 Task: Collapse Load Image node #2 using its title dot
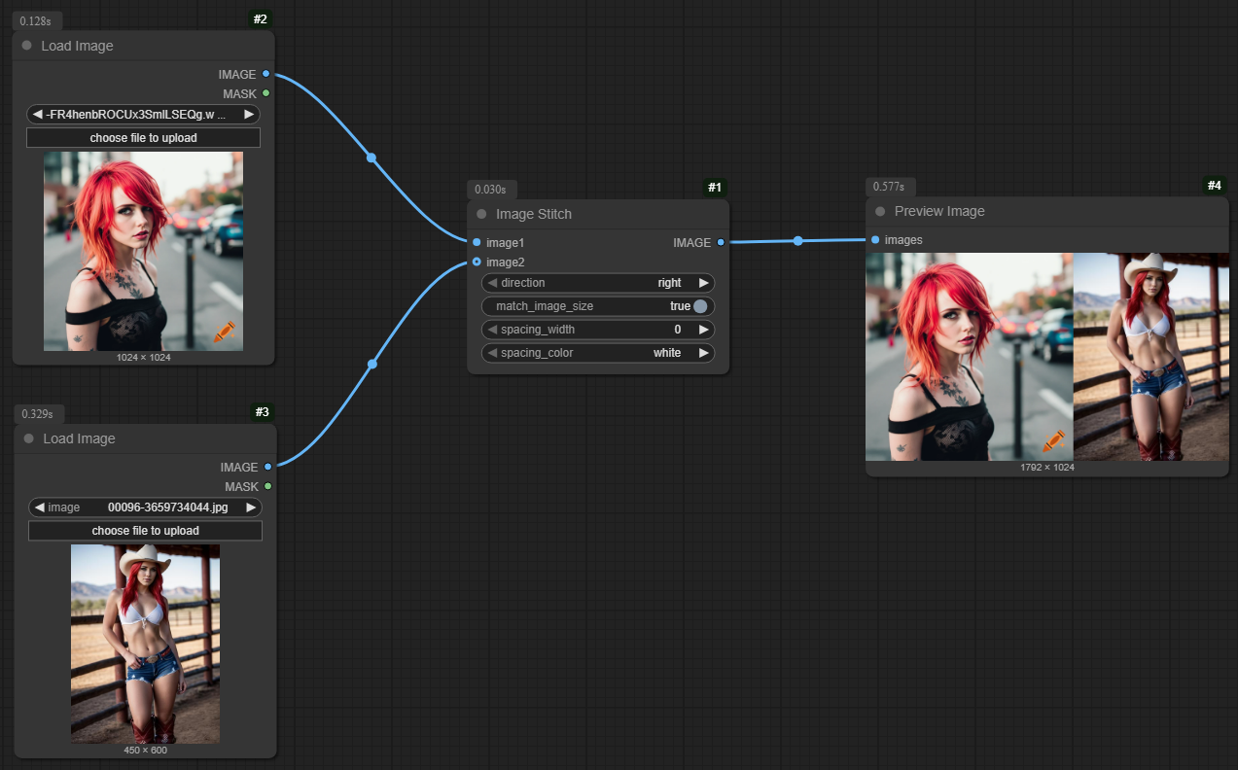pyautogui.click(x=27, y=46)
